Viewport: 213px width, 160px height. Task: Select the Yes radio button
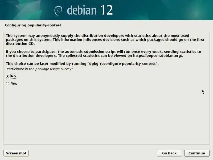pos(7,84)
